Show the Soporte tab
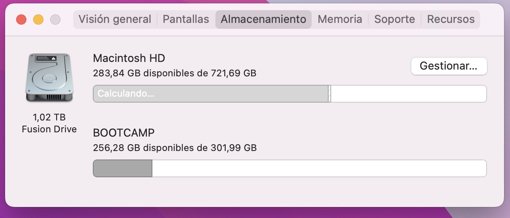Screen dimensions: 510x218 coord(394,20)
